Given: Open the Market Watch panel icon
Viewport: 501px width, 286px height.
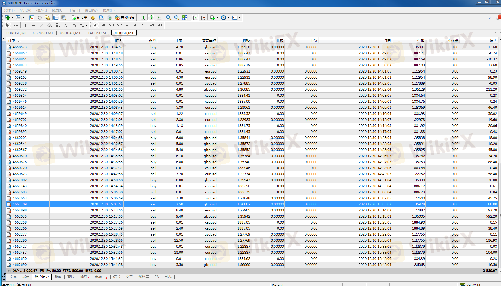Looking at the screenshot, I should (x=32, y=18).
